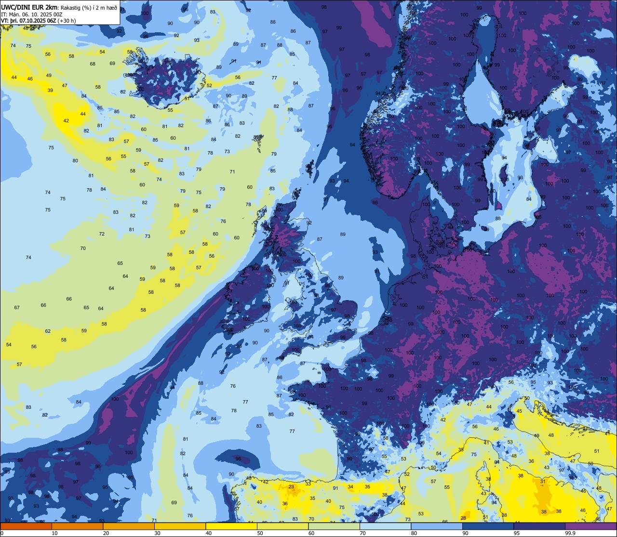Click the 70–80 light blue legend swatch
Viewport: 617px width, 537px height.
point(385,526)
